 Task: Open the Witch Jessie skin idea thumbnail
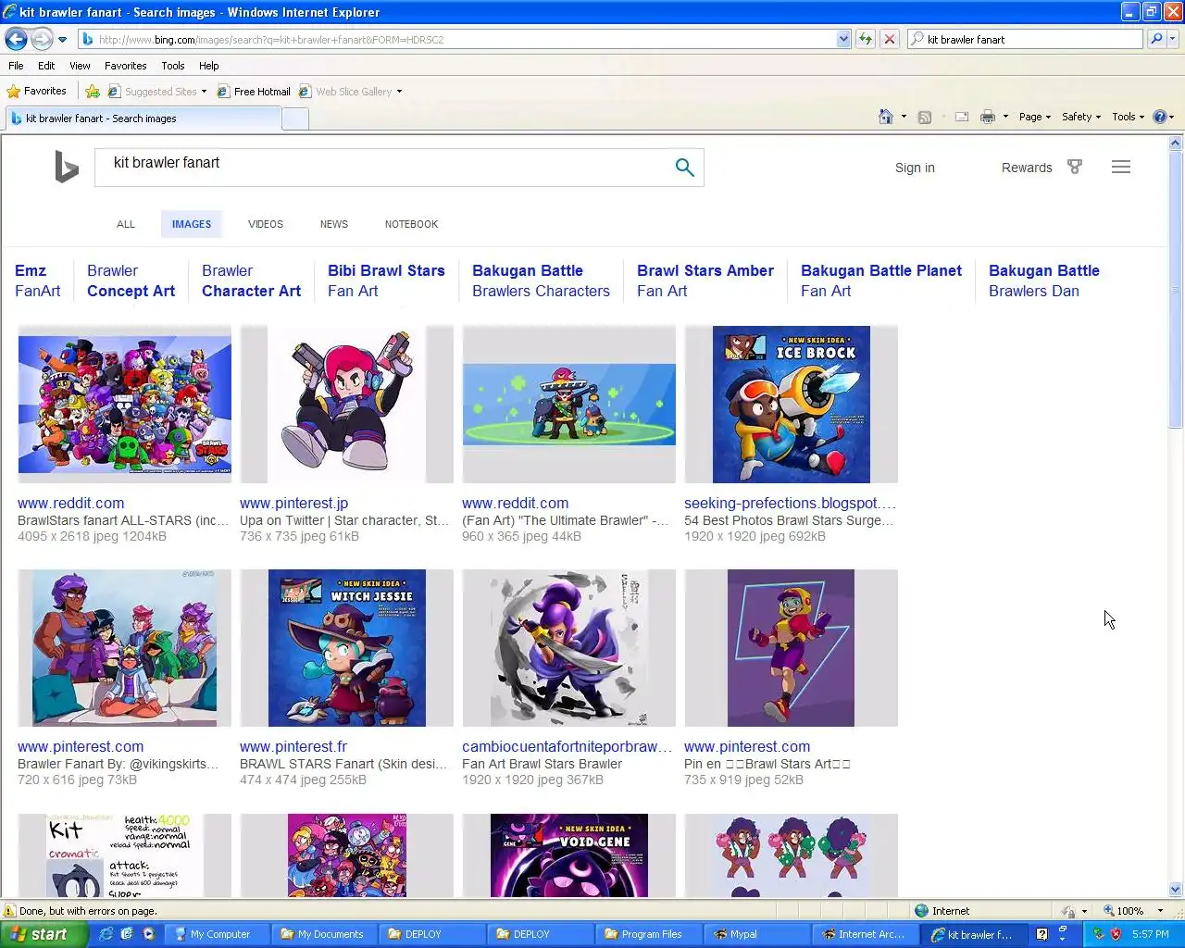[347, 648]
